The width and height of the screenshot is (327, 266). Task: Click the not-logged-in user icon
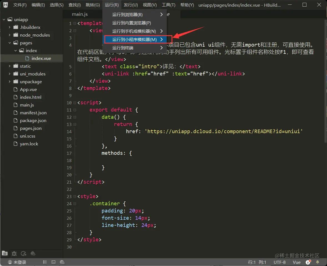coord(10,262)
